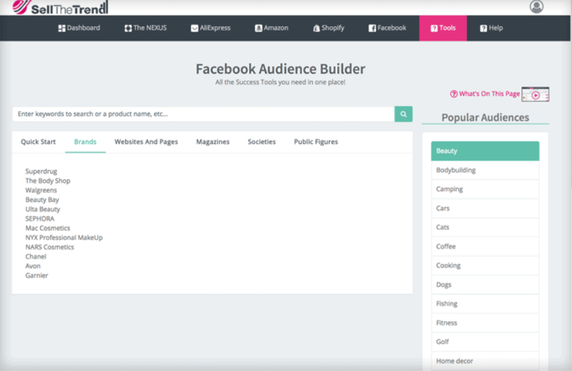Choose Bodybuilding audience
The image size is (572, 371).
click(x=485, y=170)
